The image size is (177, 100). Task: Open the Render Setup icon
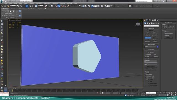[106, 6]
